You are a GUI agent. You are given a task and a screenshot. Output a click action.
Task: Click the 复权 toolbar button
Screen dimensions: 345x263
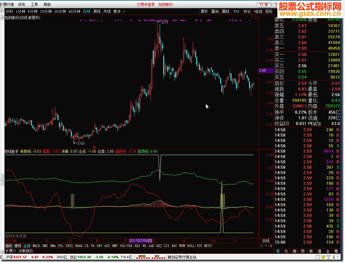[x=204, y=11]
